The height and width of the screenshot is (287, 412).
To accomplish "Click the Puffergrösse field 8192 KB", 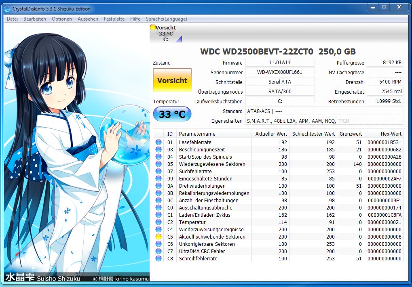I will (385, 63).
